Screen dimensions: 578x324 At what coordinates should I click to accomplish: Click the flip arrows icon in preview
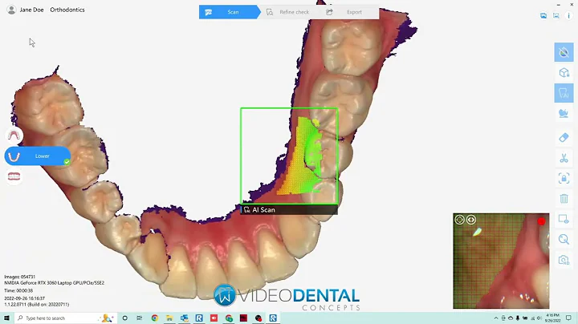click(x=470, y=220)
